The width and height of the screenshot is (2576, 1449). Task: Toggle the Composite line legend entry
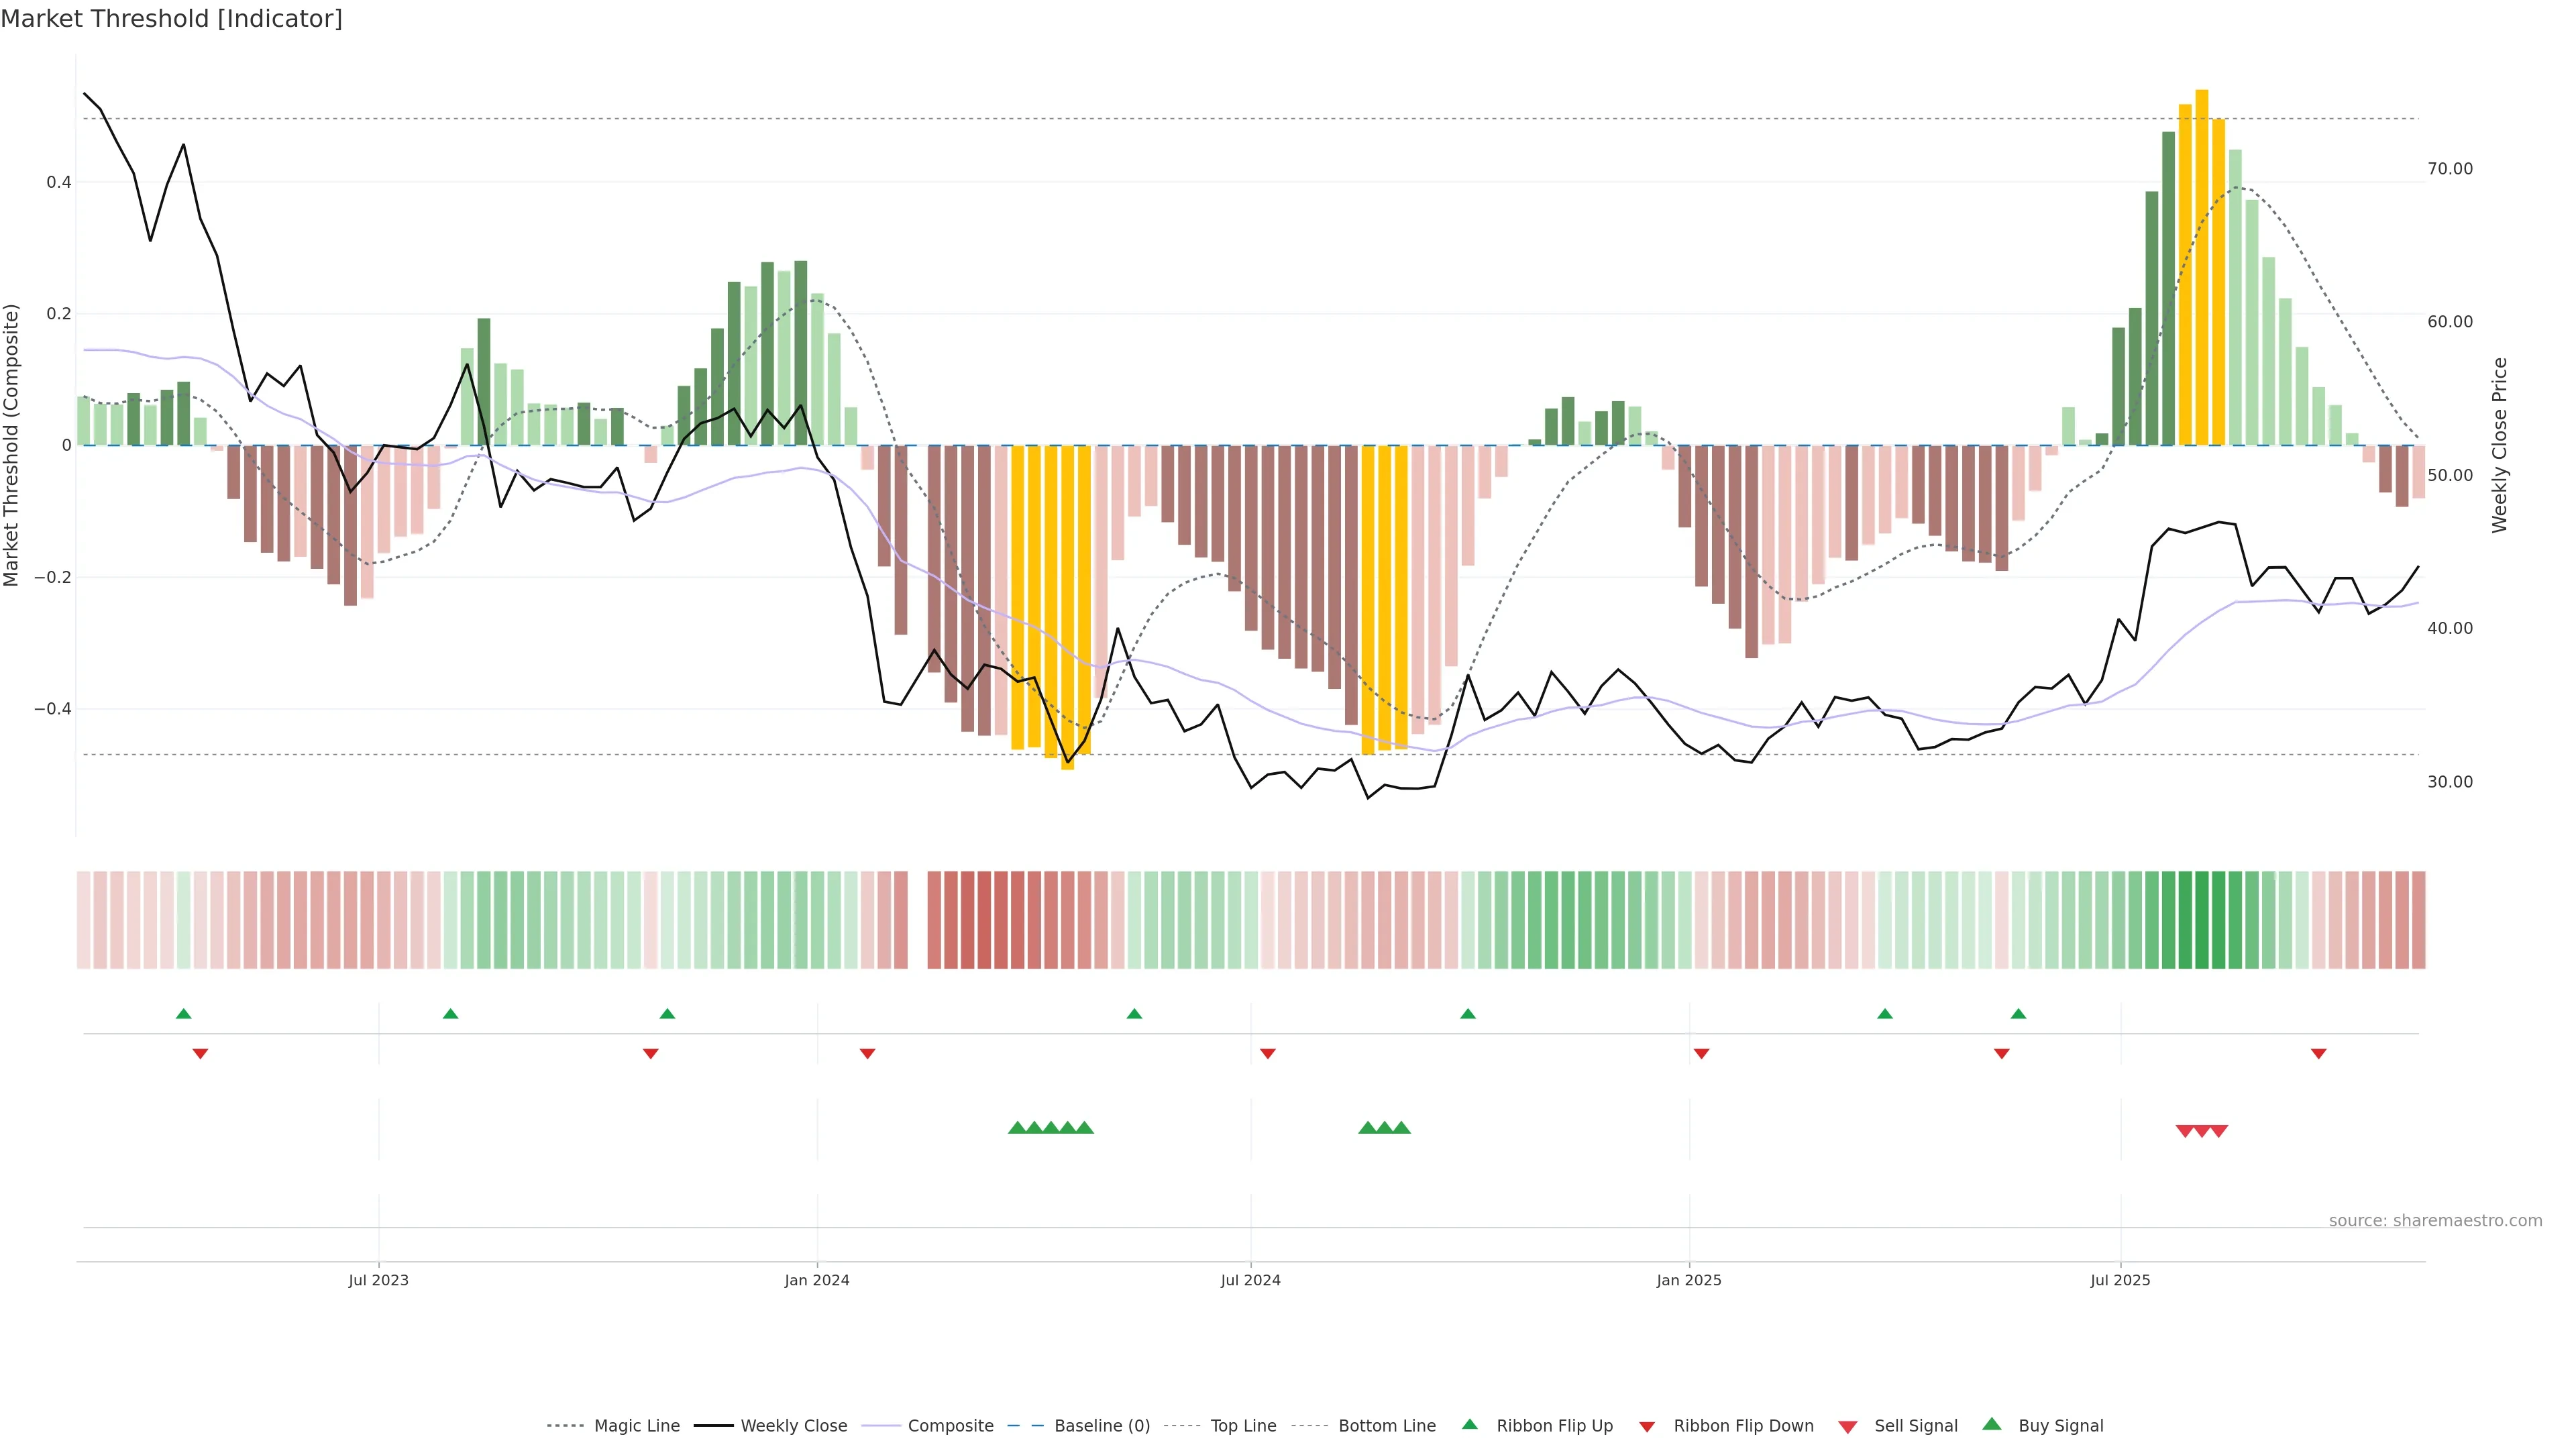click(x=950, y=1426)
